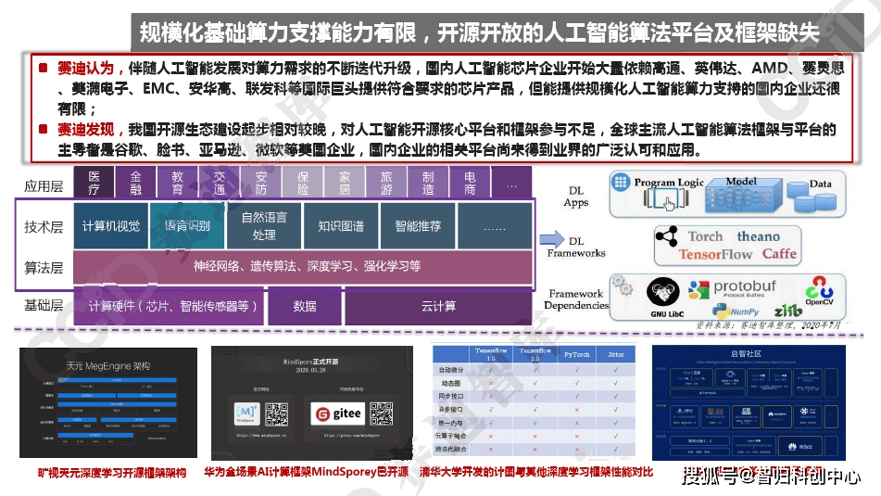Viewport: 881px width, 496px height.
Task: Click the 应用层 label
Action: [x=44, y=186]
